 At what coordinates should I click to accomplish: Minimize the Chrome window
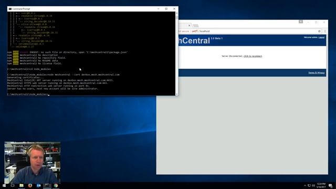(308, 22)
